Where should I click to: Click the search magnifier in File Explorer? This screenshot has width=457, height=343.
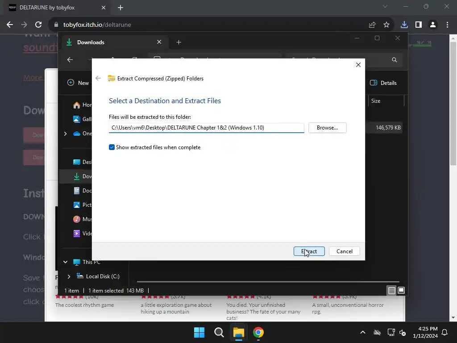pyautogui.click(x=395, y=60)
